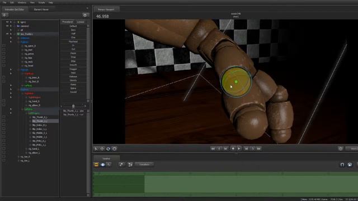Apply the Smooth preset
Viewport: 358px width, 201px height.
click(x=73, y=65)
